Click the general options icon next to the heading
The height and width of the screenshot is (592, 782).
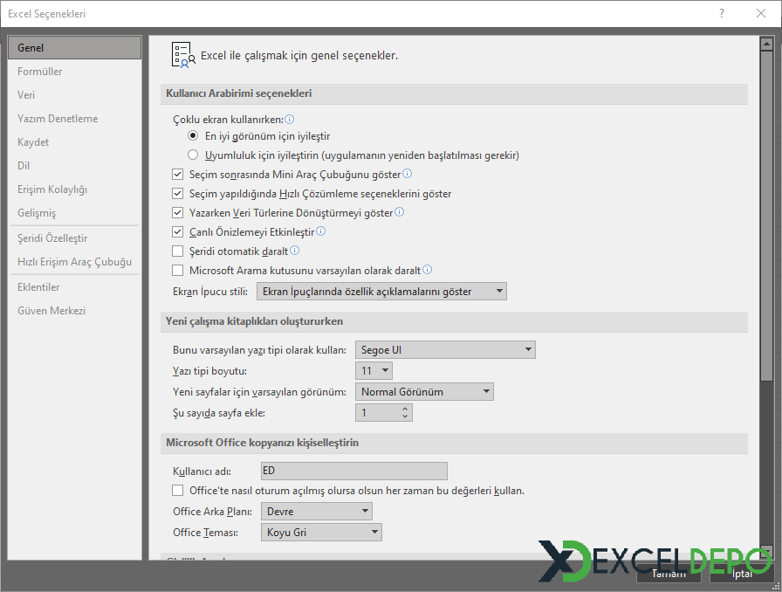pyautogui.click(x=183, y=55)
